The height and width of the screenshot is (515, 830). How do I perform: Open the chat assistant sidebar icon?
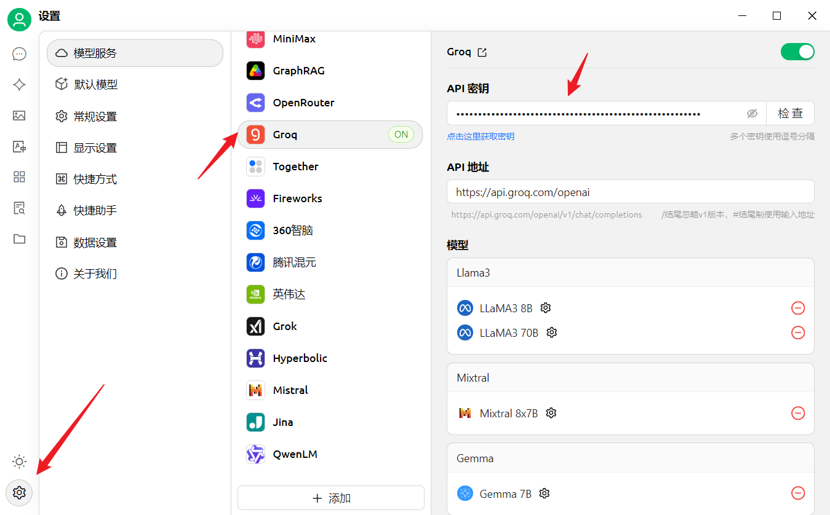pyautogui.click(x=19, y=54)
